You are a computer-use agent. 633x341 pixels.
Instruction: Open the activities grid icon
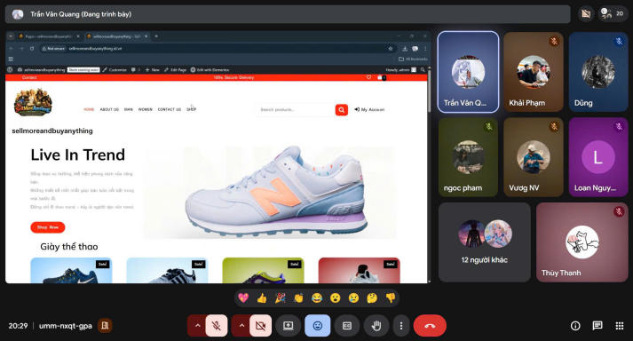(x=620, y=326)
